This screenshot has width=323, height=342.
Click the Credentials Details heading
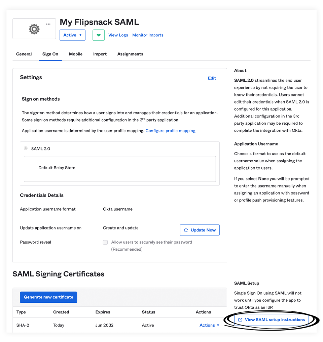(42, 195)
